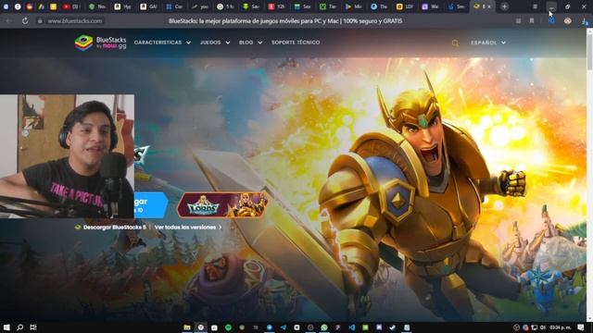Click the volume icon in the system tray

tap(543, 327)
